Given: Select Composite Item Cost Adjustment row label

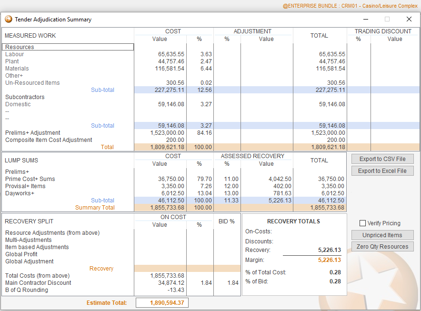Looking at the screenshot, I should (x=49, y=140).
